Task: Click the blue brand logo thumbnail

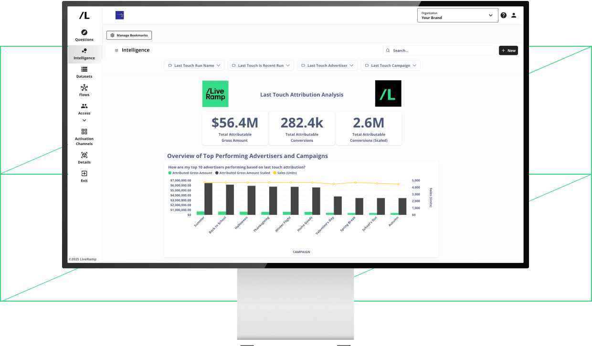Action: coord(120,15)
